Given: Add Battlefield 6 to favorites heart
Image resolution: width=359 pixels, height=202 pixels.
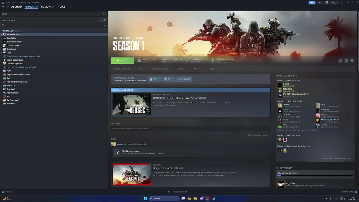Looking at the screenshot, I should pos(352,61).
